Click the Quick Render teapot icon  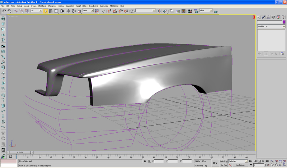point(216,12)
